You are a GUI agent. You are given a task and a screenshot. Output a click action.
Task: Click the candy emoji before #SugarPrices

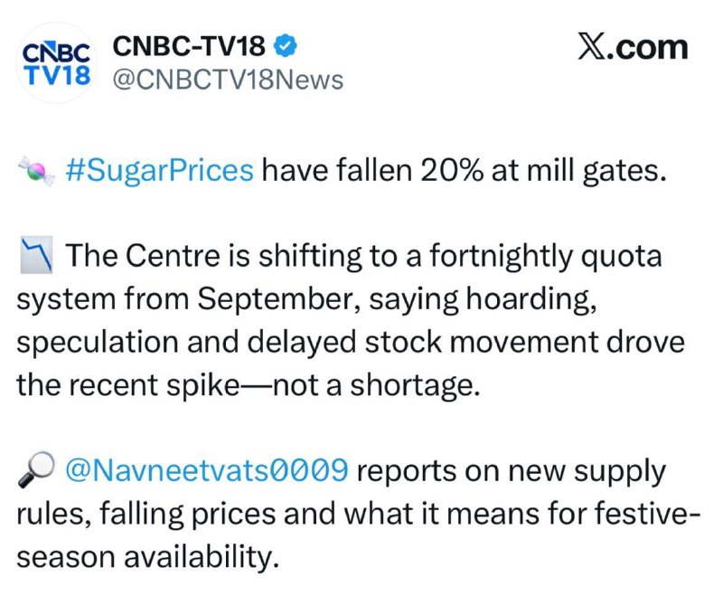(x=36, y=171)
